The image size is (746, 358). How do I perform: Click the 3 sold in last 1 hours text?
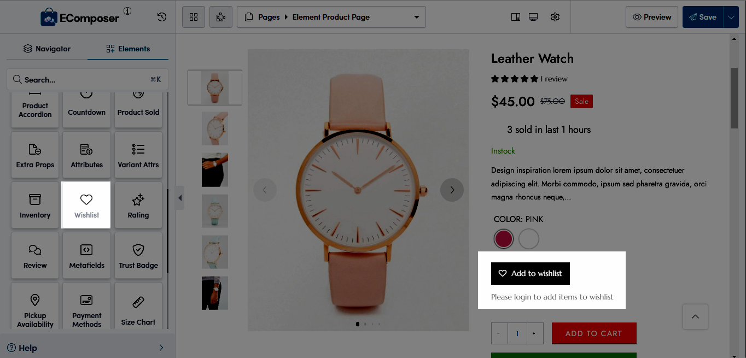[549, 130]
